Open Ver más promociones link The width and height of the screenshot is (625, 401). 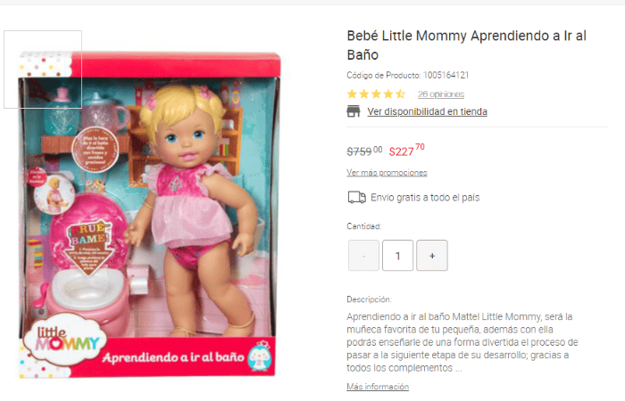pos(387,173)
